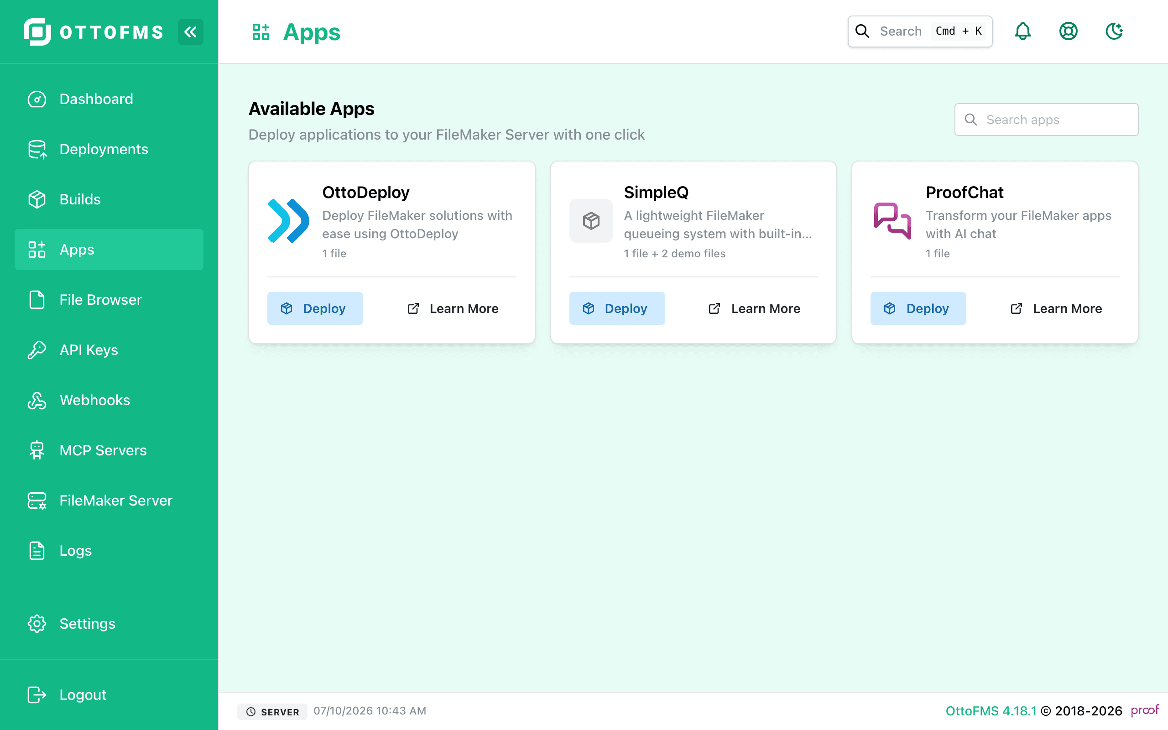Click the Logout exit icon
The height and width of the screenshot is (730, 1168).
pos(37,695)
